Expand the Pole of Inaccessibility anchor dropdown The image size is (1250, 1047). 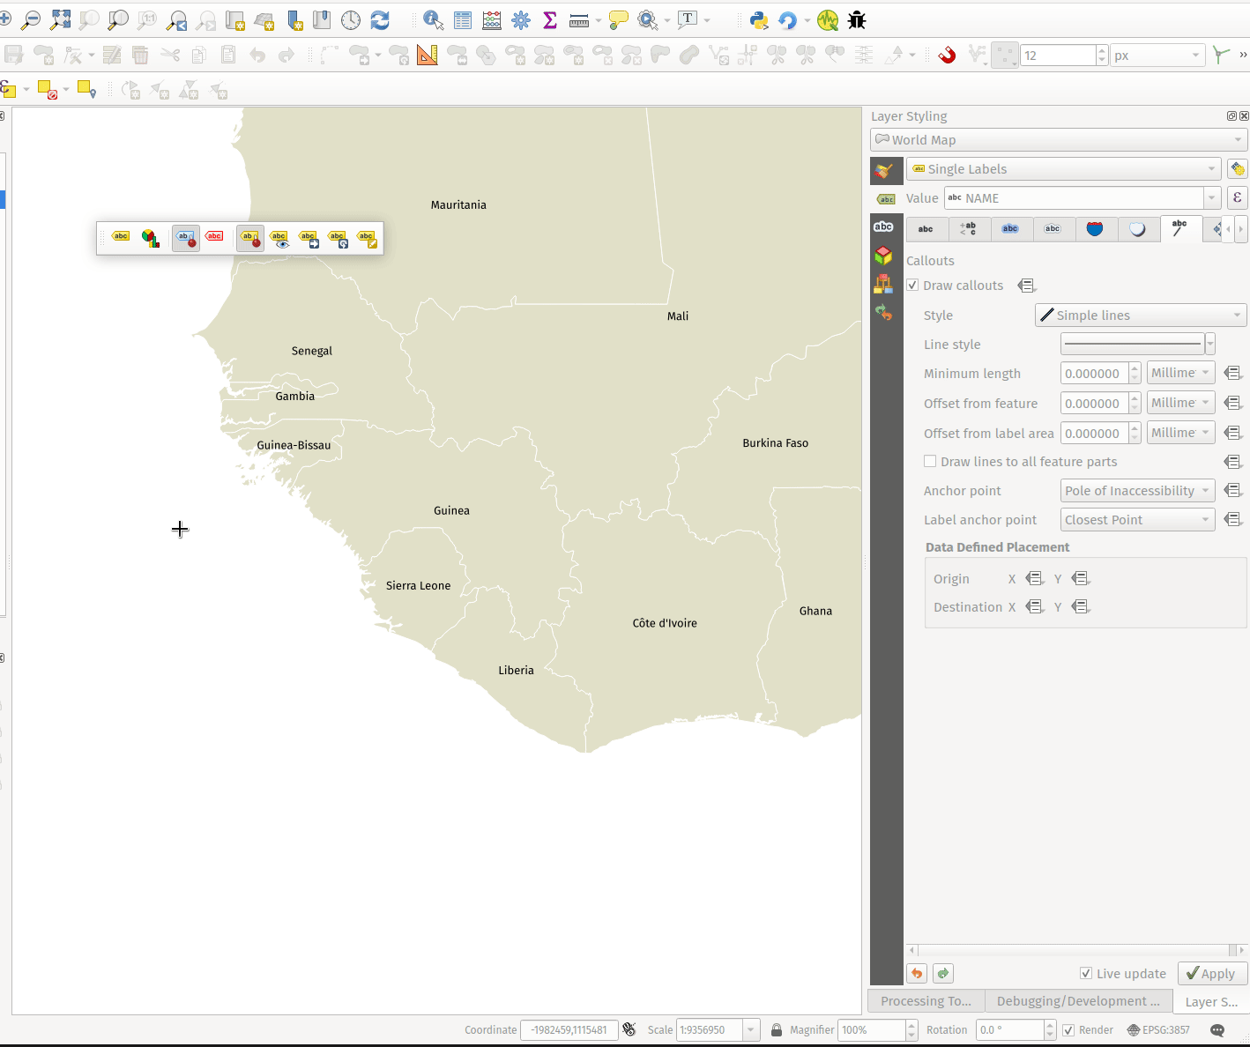1137,491
